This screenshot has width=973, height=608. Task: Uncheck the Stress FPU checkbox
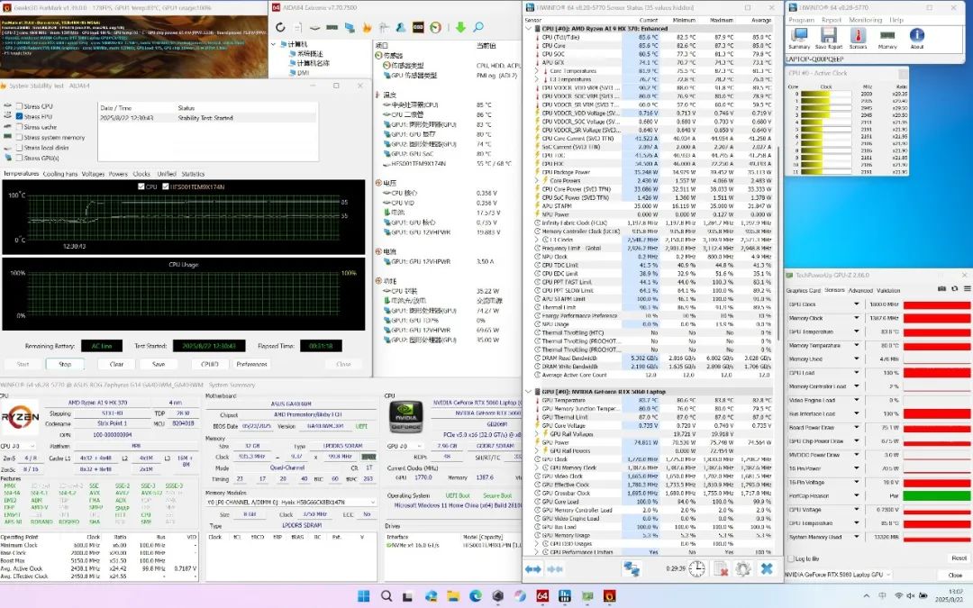click(x=19, y=116)
